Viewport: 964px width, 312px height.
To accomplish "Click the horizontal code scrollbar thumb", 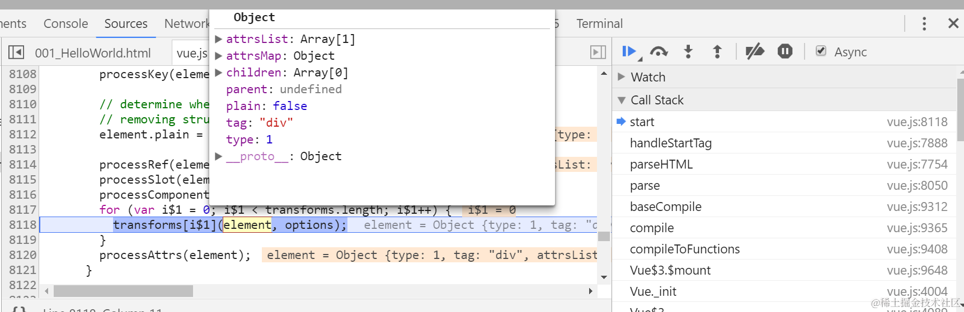I will [x=123, y=291].
